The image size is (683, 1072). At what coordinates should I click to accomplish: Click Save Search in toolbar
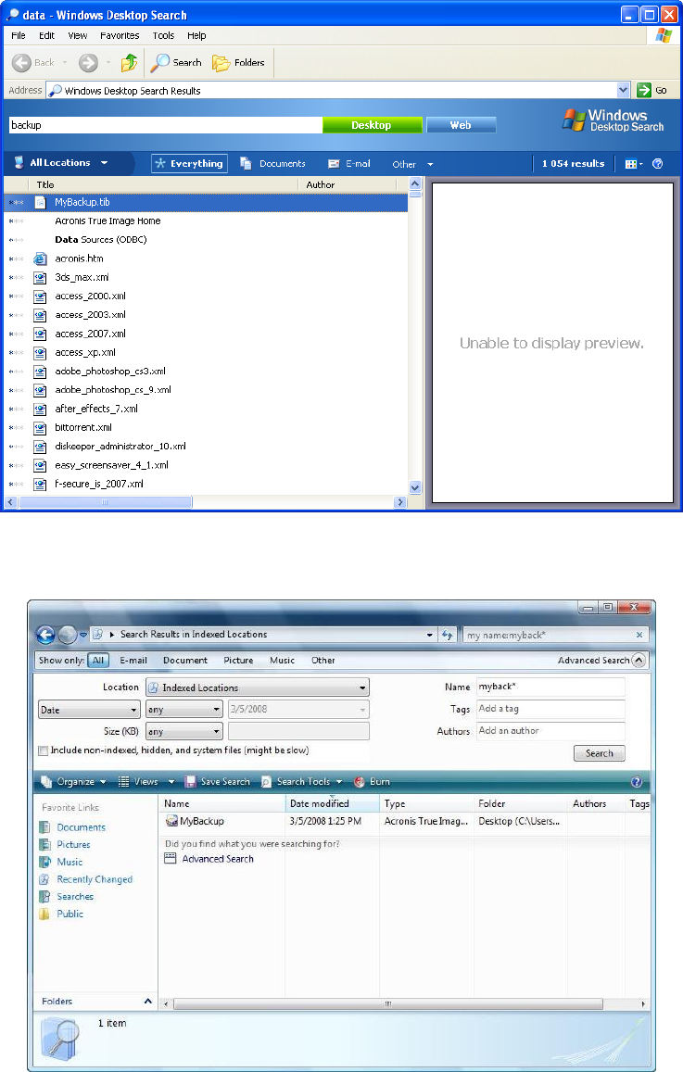pos(218,782)
